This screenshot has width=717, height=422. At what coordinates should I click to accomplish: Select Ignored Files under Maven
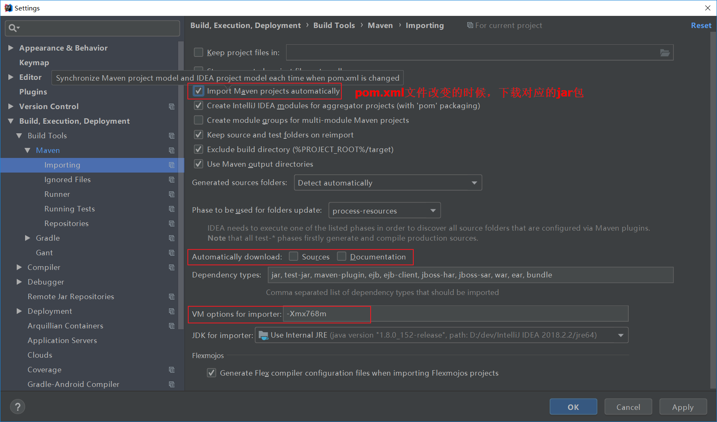point(67,180)
